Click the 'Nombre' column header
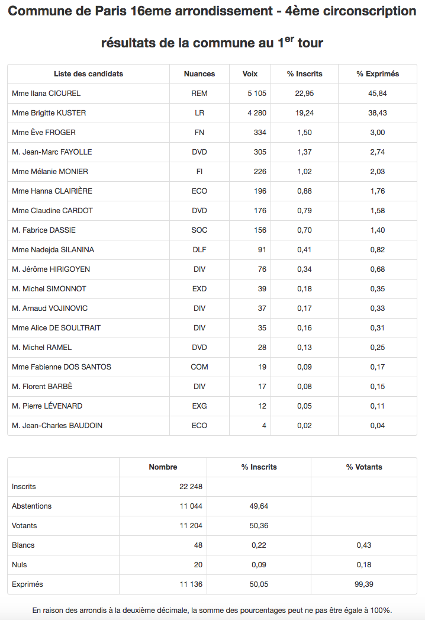Screen dimensions: 425x620 163,467
